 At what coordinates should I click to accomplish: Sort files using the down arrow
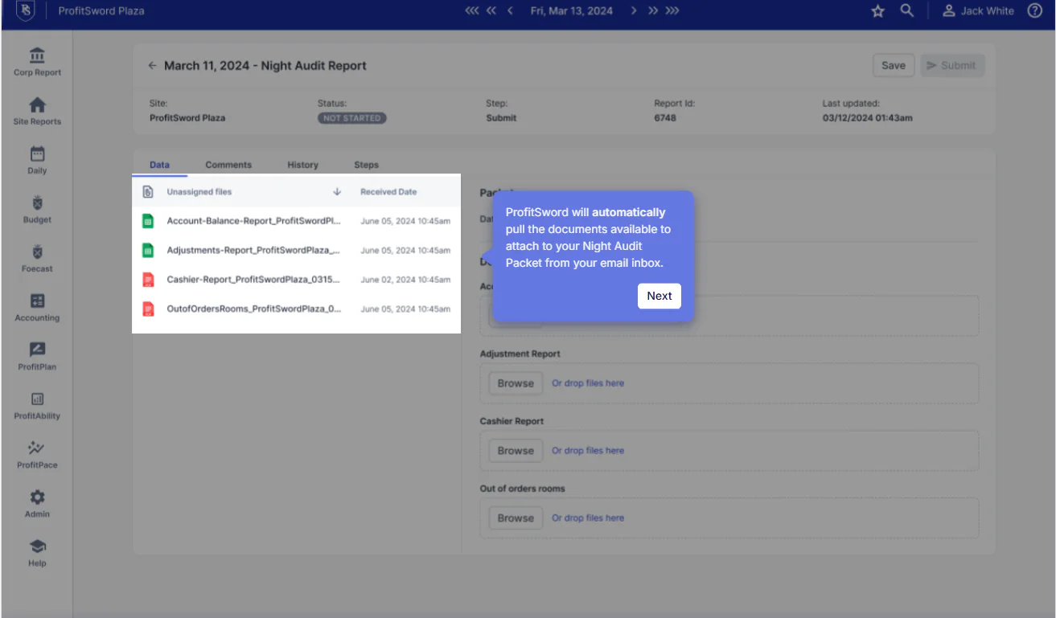point(337,192)
